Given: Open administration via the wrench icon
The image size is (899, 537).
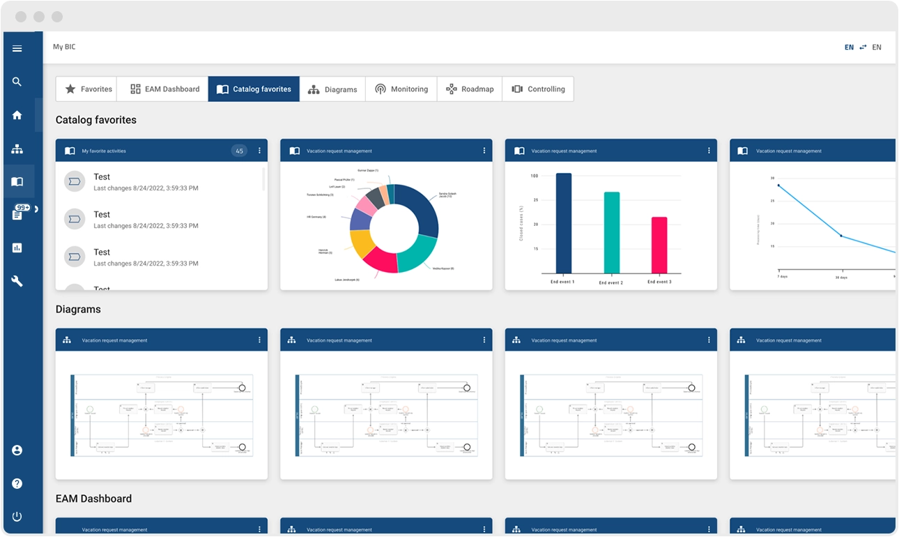Looking at the screenshot, I should point(17,281).
